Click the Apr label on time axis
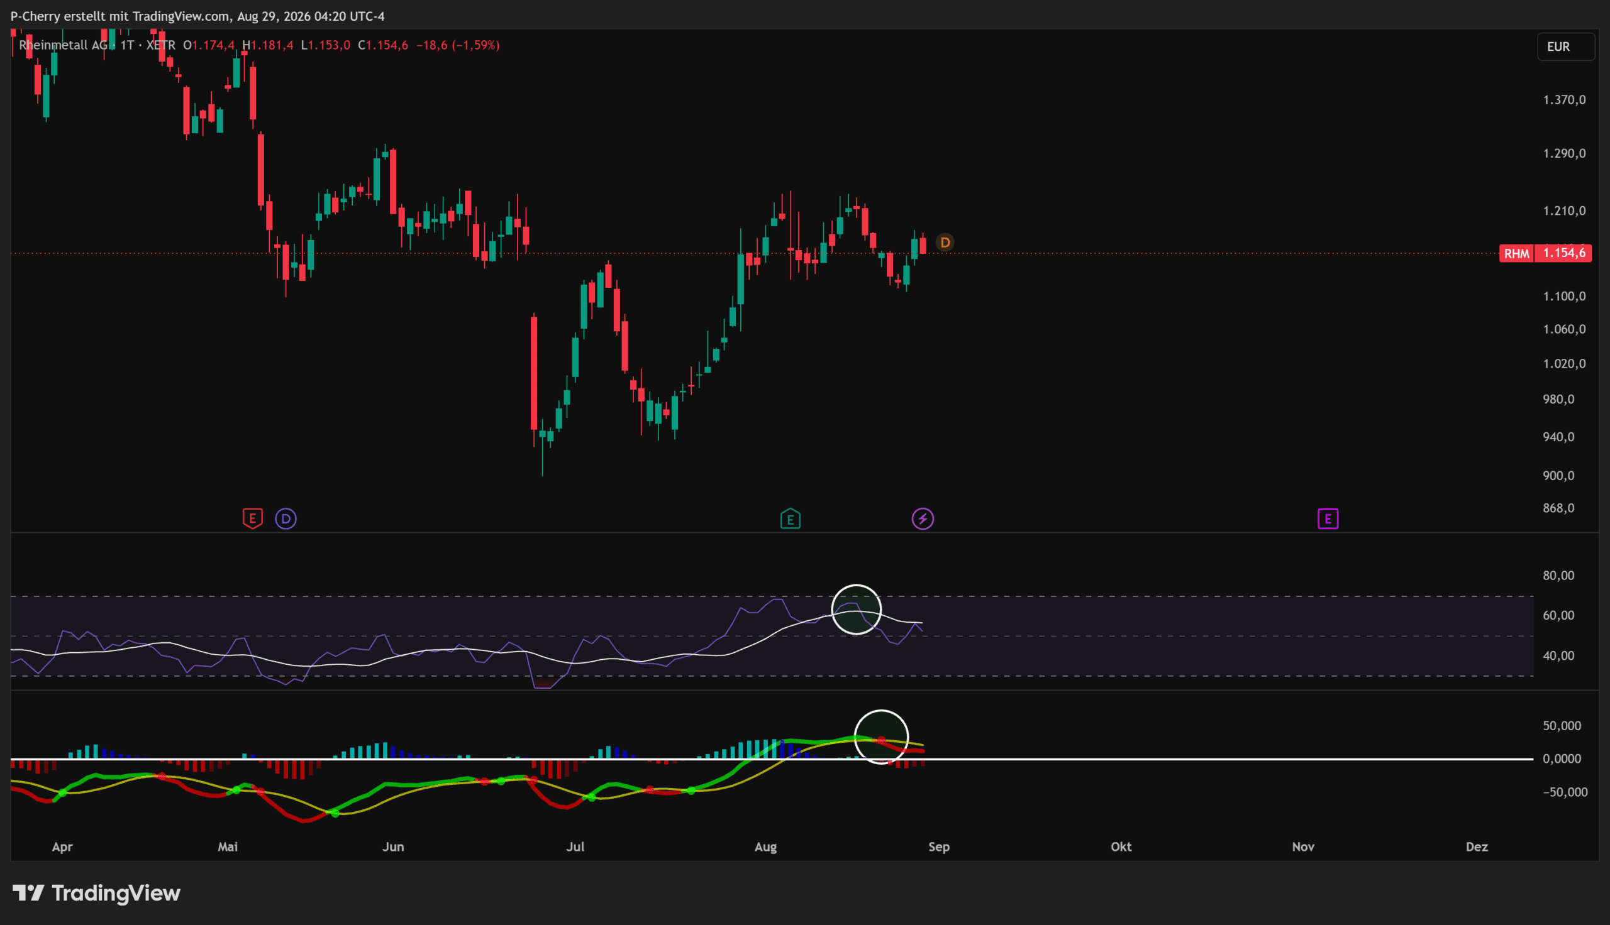The height and width of the screenshot is (925, 1610). point(62,847)
